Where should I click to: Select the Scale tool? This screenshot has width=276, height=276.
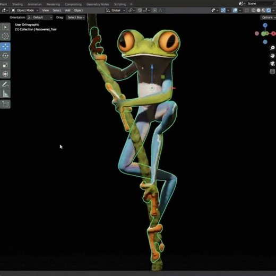click(x=5, y=65)
